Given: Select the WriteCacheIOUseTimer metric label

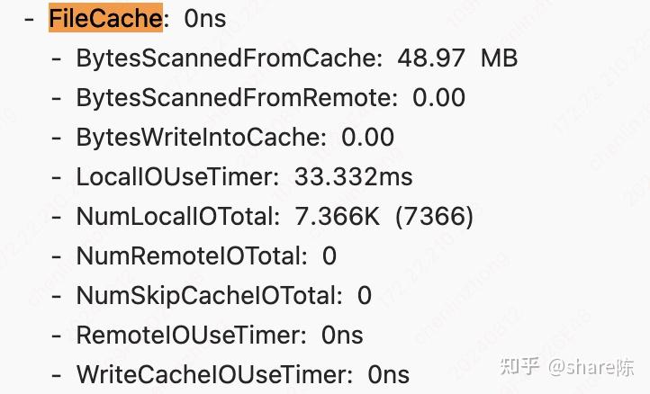Looking at the screenshot, I should [x=214, y=375].
